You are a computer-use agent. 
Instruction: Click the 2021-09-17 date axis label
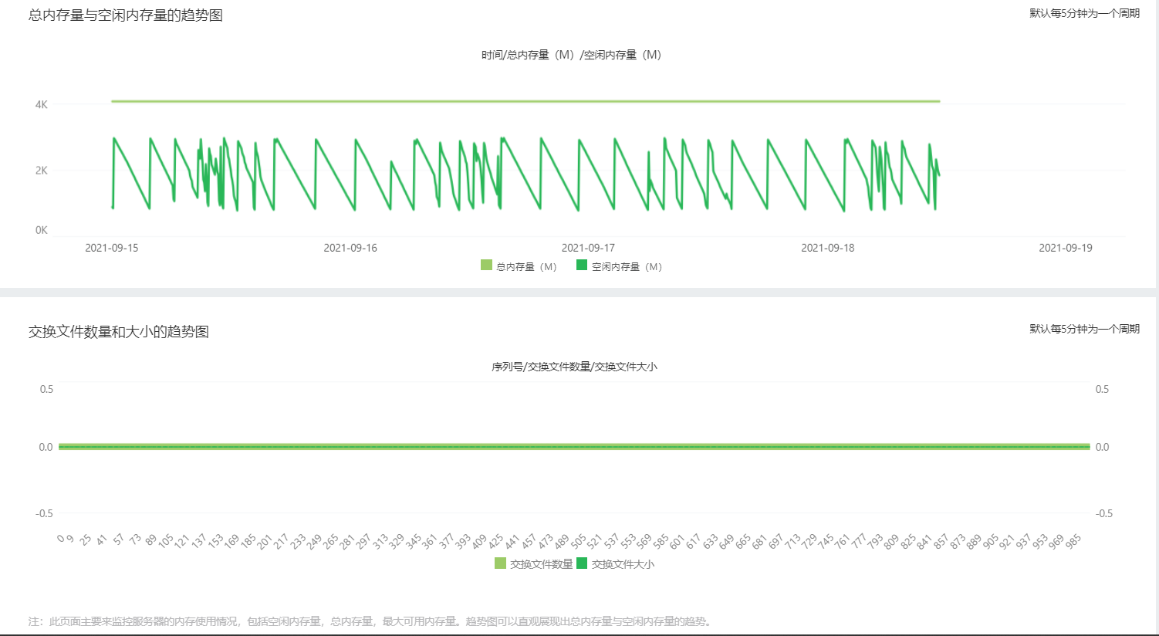click(588, 248)
